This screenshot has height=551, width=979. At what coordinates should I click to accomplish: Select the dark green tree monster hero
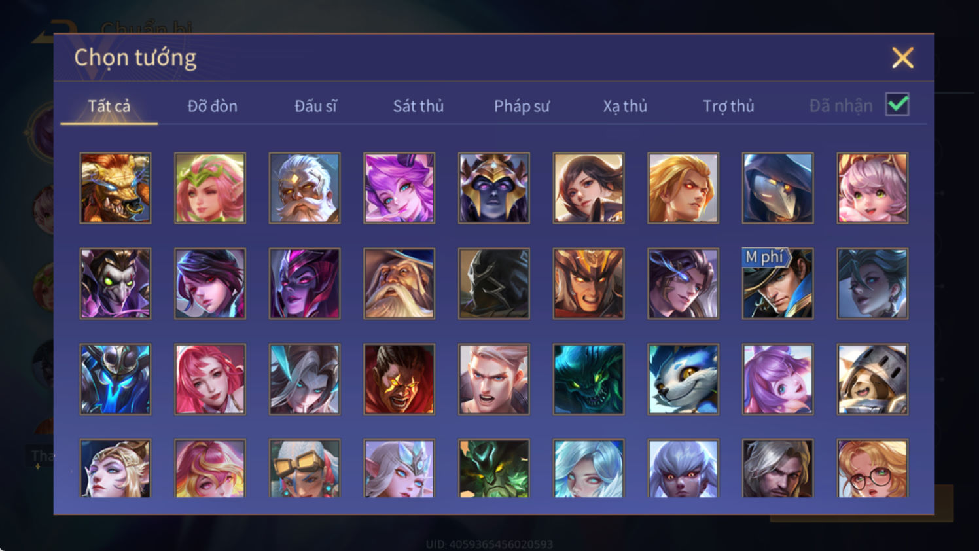pyautogui.click(x=494, y=469)
